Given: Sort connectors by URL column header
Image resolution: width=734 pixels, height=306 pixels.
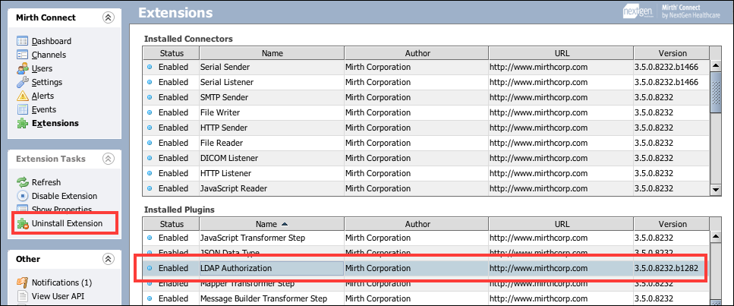Looking at the screenshot, I should tap(561, 53).
